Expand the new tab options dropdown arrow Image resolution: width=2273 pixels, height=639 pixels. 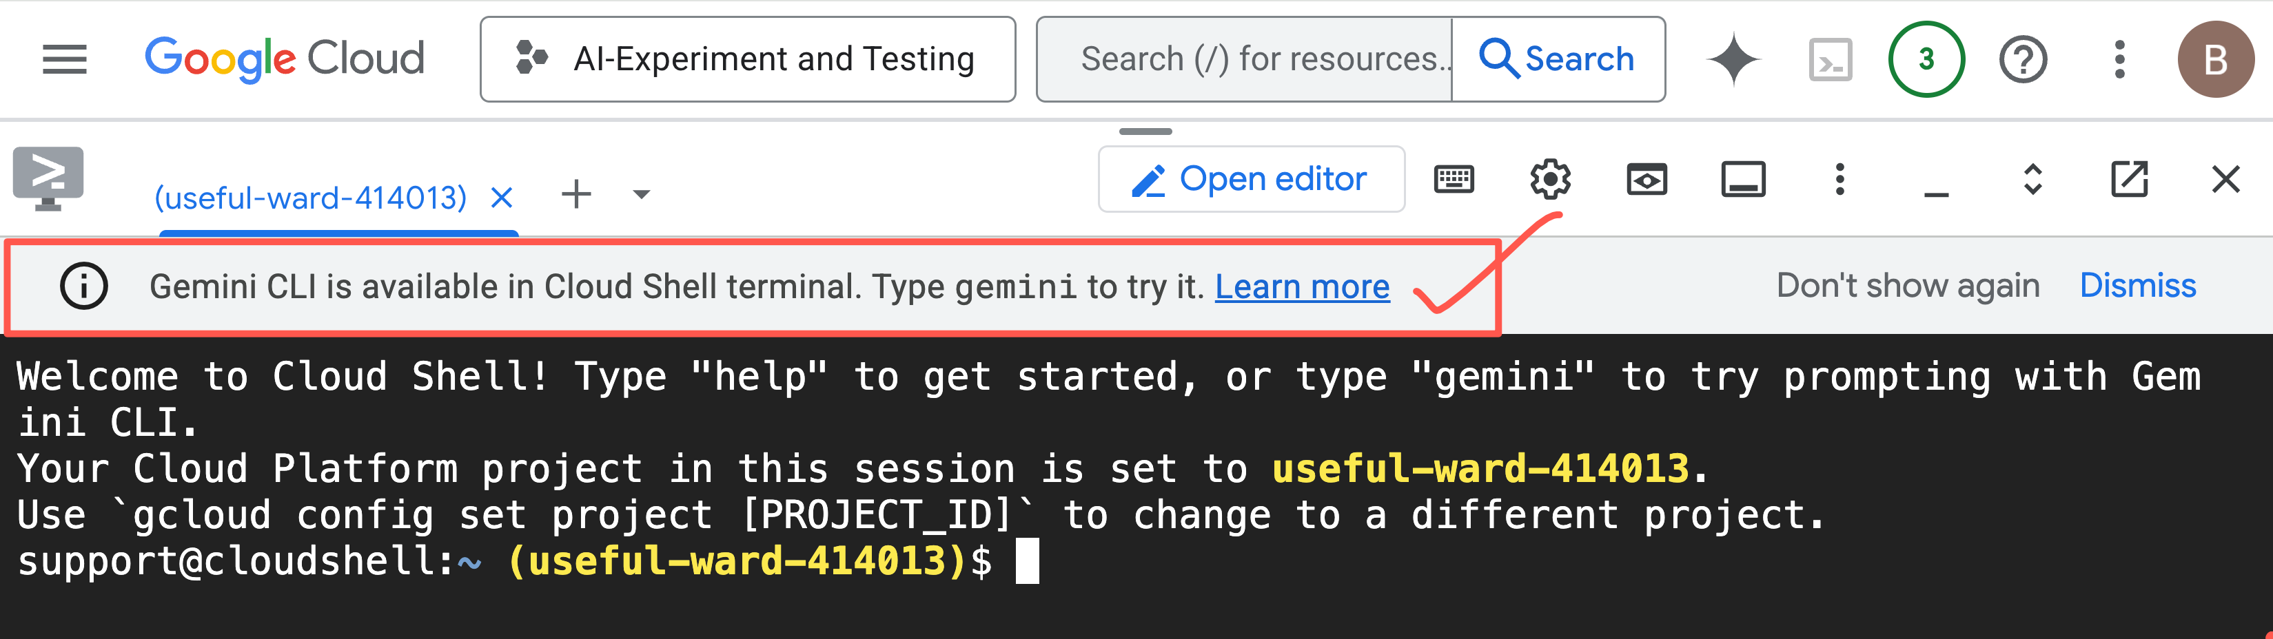tap(642, 194)
